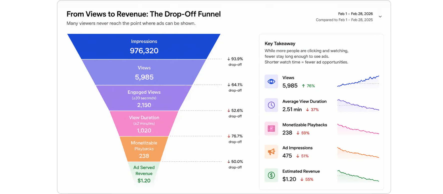Click the 93.9% drop-off label
The width and height of the screenshot is (443, 194).
click(x=235, y=62)
